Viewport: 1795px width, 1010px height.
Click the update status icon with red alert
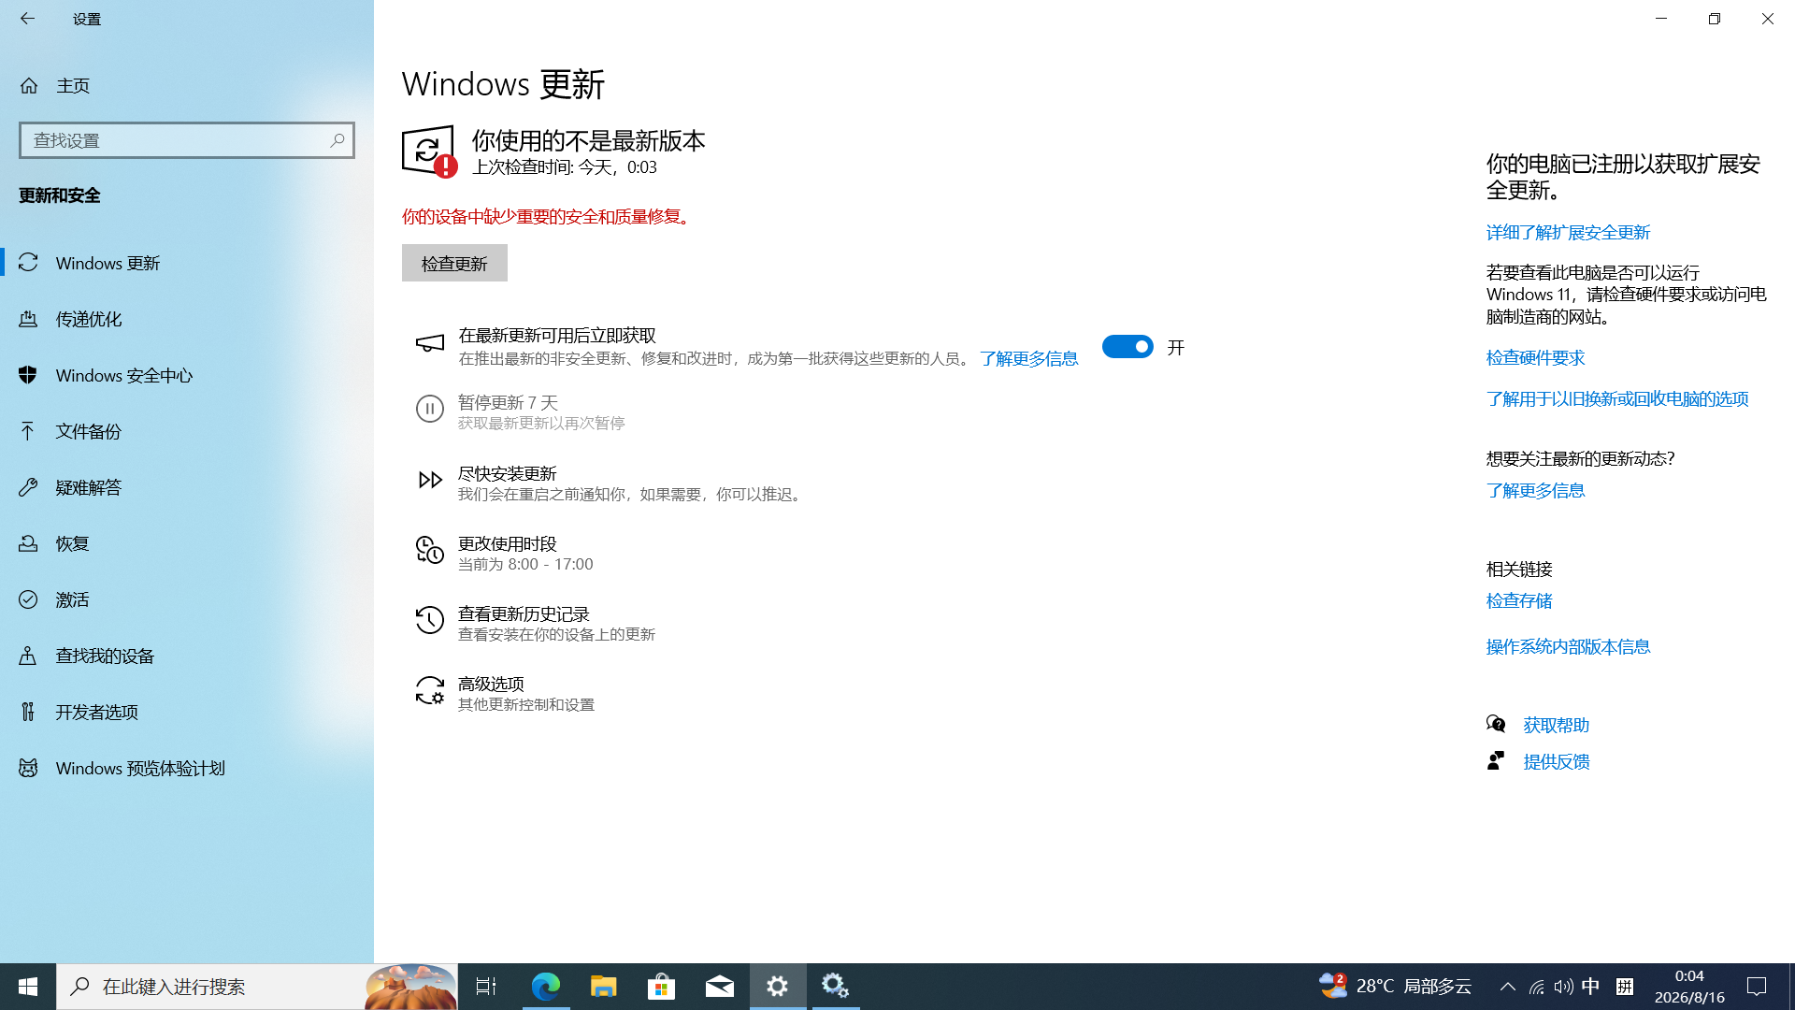[x=429, y=151]
